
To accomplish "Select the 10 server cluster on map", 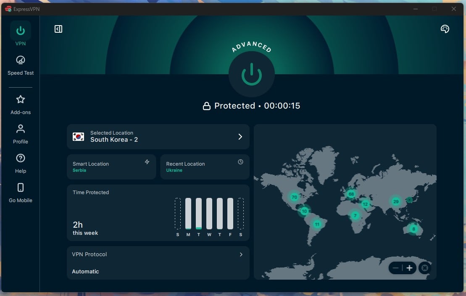I will [x=304, y=211].
